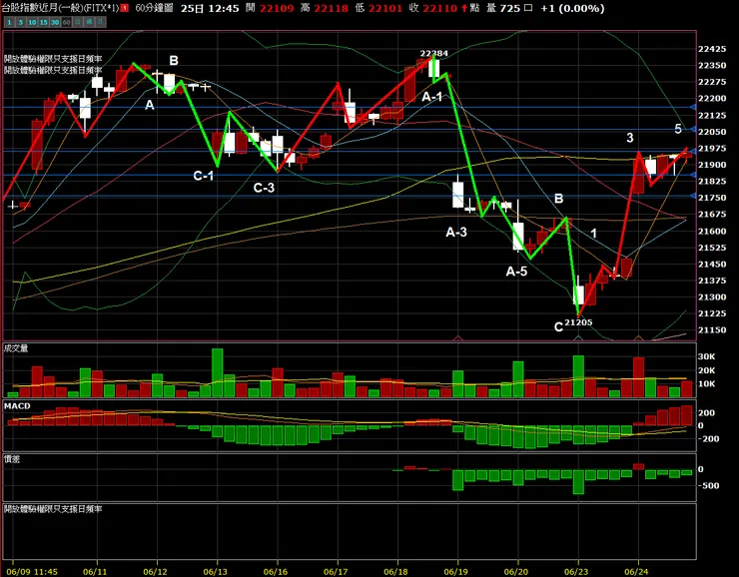Switch chart to monthly (月) timeframe
The height and width of the screenshot is (577, 739).
pos(101,22)
